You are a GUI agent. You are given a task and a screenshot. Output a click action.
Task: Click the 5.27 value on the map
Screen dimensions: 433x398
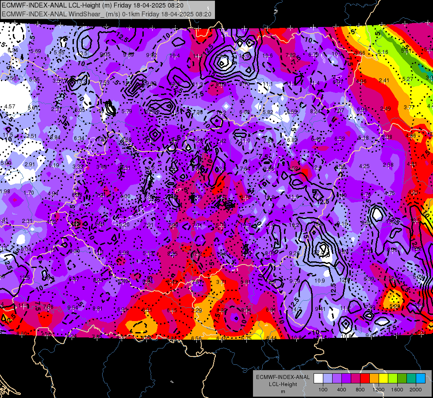coord(408,79)
